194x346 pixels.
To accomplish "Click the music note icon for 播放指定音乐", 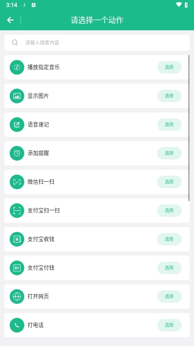I will point(17,67).
